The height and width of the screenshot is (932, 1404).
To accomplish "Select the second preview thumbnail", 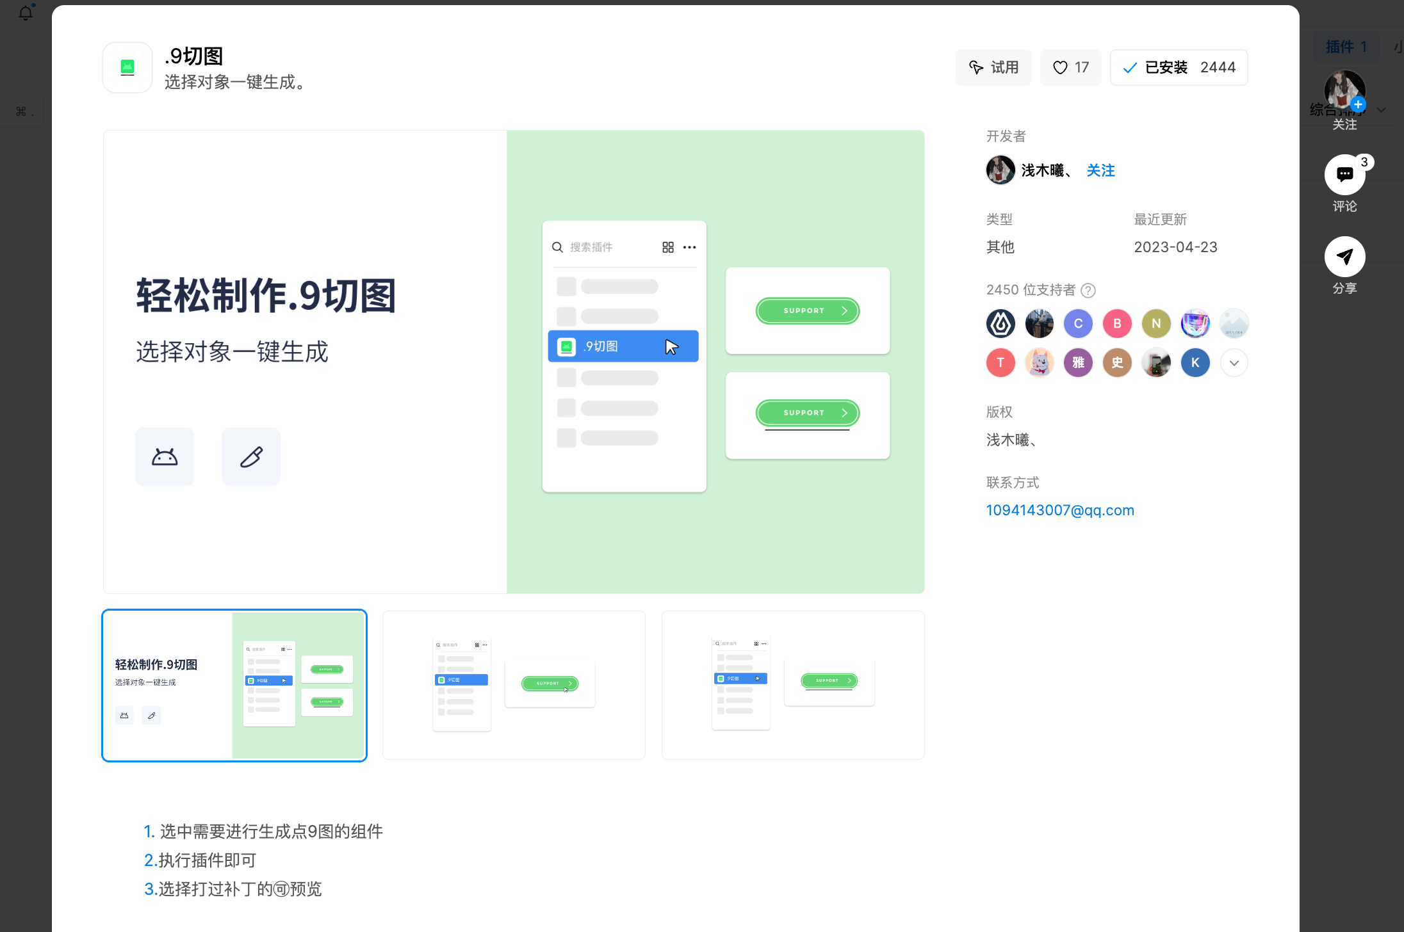I will [x=514, y=685].
